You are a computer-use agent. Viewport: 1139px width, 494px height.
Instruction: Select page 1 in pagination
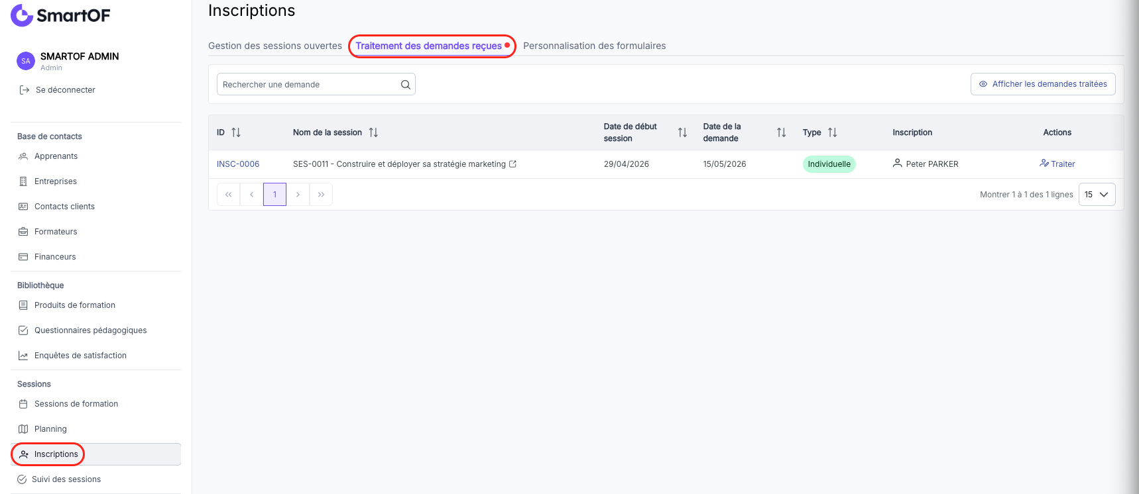tap(274, 195)
